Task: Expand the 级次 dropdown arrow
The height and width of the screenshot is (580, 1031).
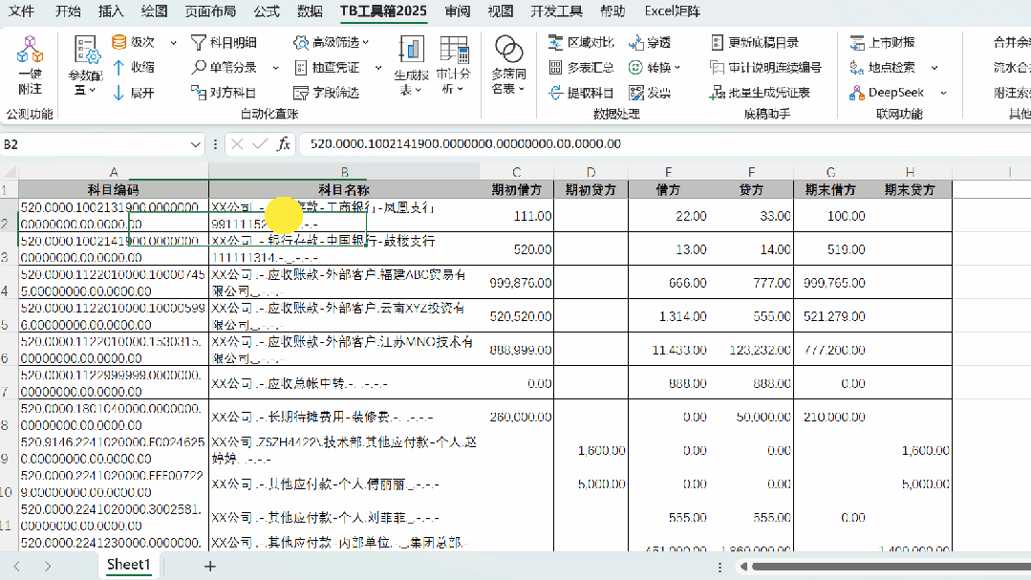Action: 174,43
